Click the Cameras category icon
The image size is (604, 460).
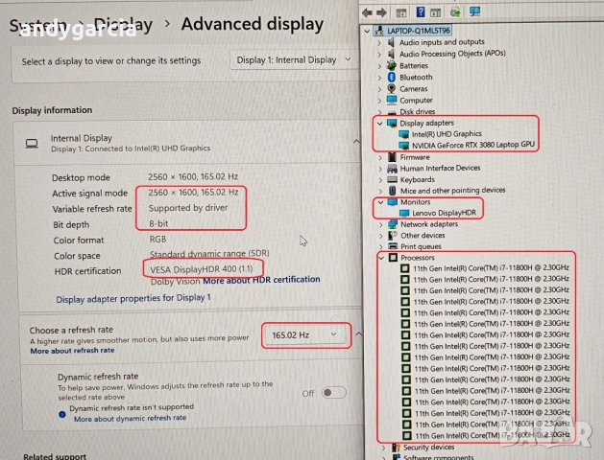click(392, 89)
